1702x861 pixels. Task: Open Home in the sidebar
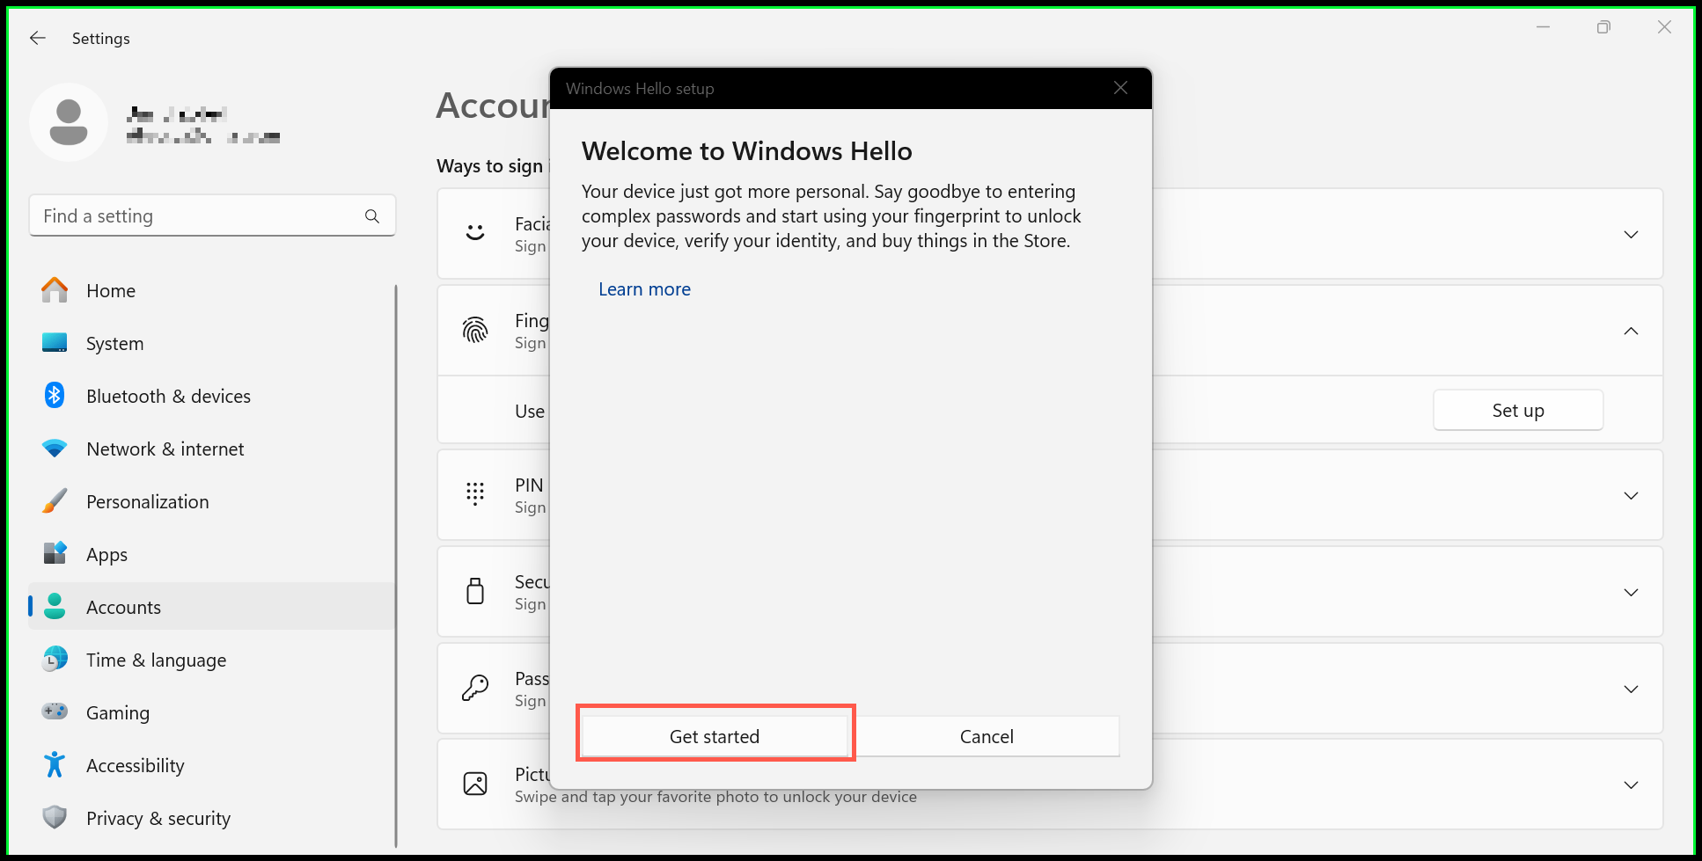(211, 290)
